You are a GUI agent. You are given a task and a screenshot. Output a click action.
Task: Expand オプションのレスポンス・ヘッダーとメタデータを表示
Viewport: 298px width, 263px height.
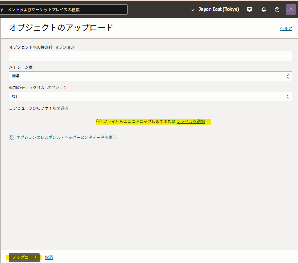click(66, 137)
